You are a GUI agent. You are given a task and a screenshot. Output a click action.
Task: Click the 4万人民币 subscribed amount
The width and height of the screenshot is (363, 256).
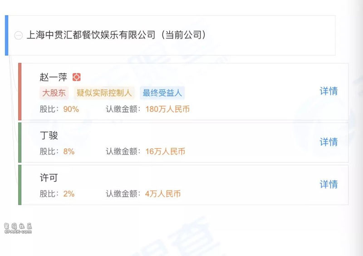coord(163,194)
